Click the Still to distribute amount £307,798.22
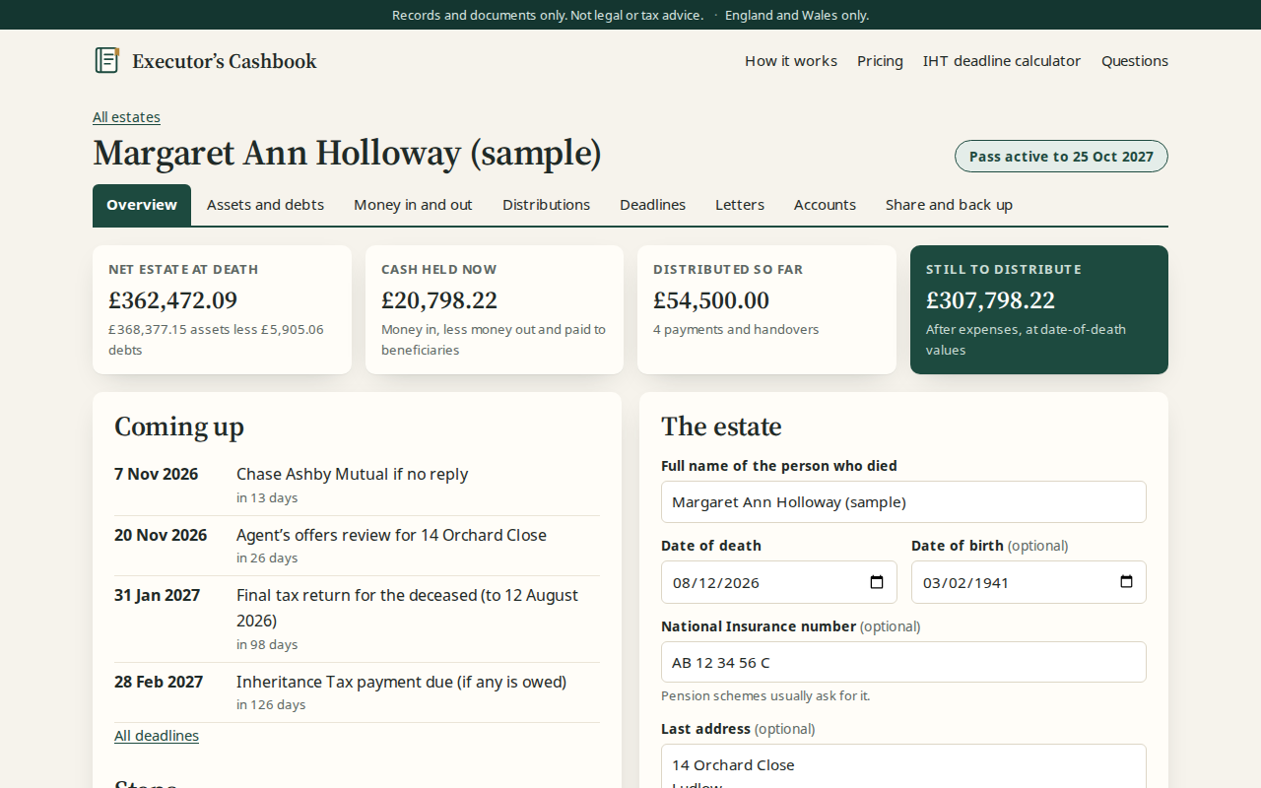This screenshot has width=1261, height=788. [x=990, y=300]
